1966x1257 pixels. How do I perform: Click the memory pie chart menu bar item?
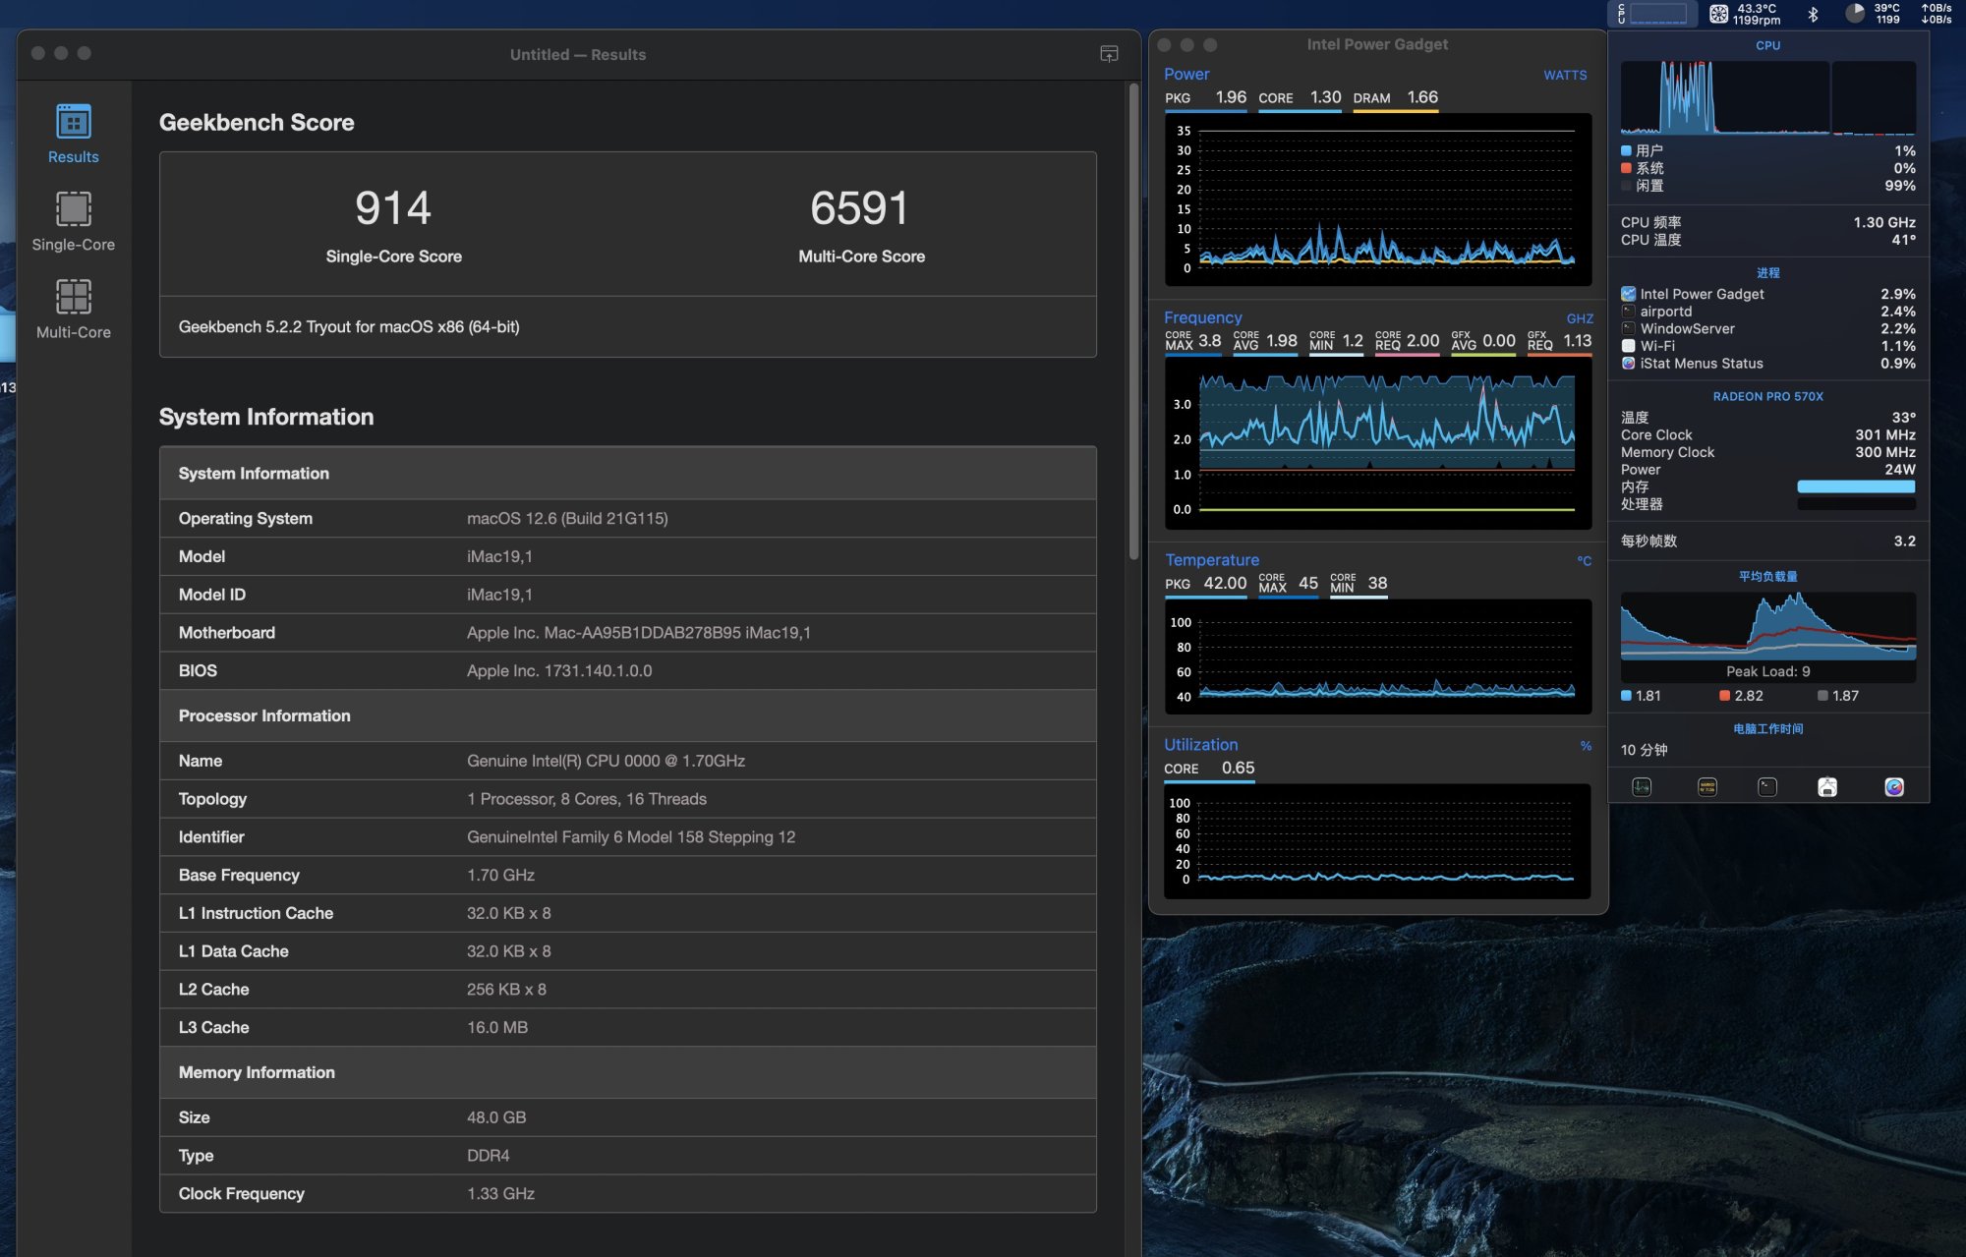point(1855,14)
